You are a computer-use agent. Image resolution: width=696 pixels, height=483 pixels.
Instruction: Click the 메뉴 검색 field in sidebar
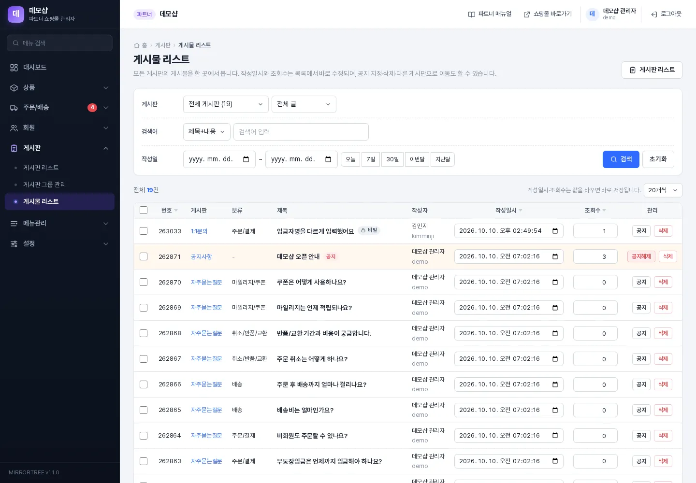point(60,43)
